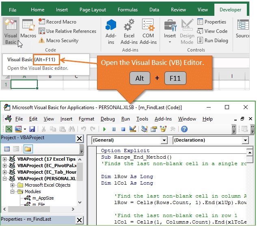The height and width of the screenshot is (226, 257).
Task: Open Insert object dropdown arrow in toolbar
Action: click(x=25, y=129)
